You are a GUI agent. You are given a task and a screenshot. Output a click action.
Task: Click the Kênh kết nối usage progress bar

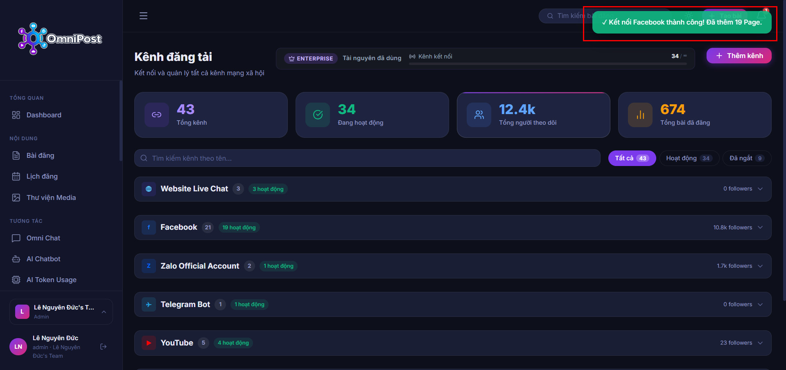548,64
